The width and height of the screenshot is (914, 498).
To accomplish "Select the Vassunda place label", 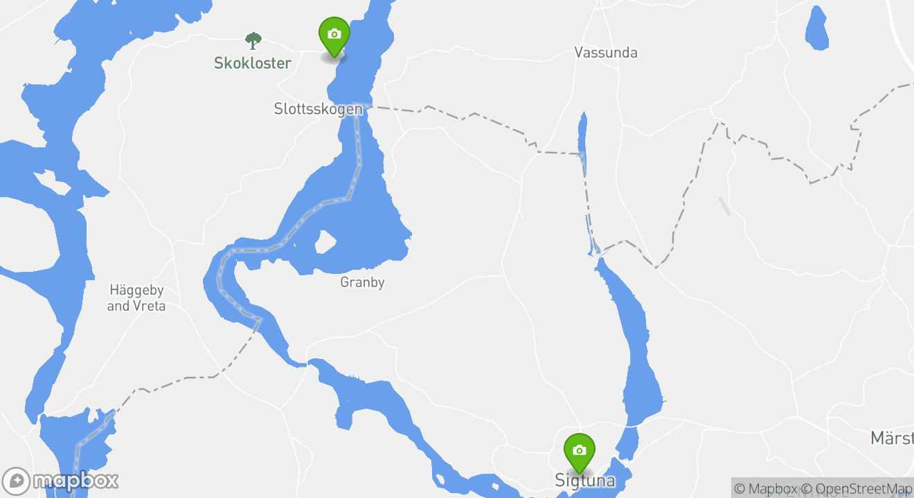I will (x=606, y=53).
